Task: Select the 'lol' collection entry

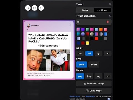Action: (x=94, y=22)
